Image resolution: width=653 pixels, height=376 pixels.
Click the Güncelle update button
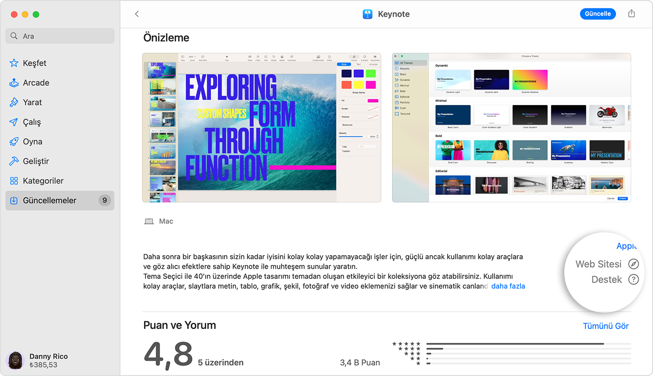(597, 14)
